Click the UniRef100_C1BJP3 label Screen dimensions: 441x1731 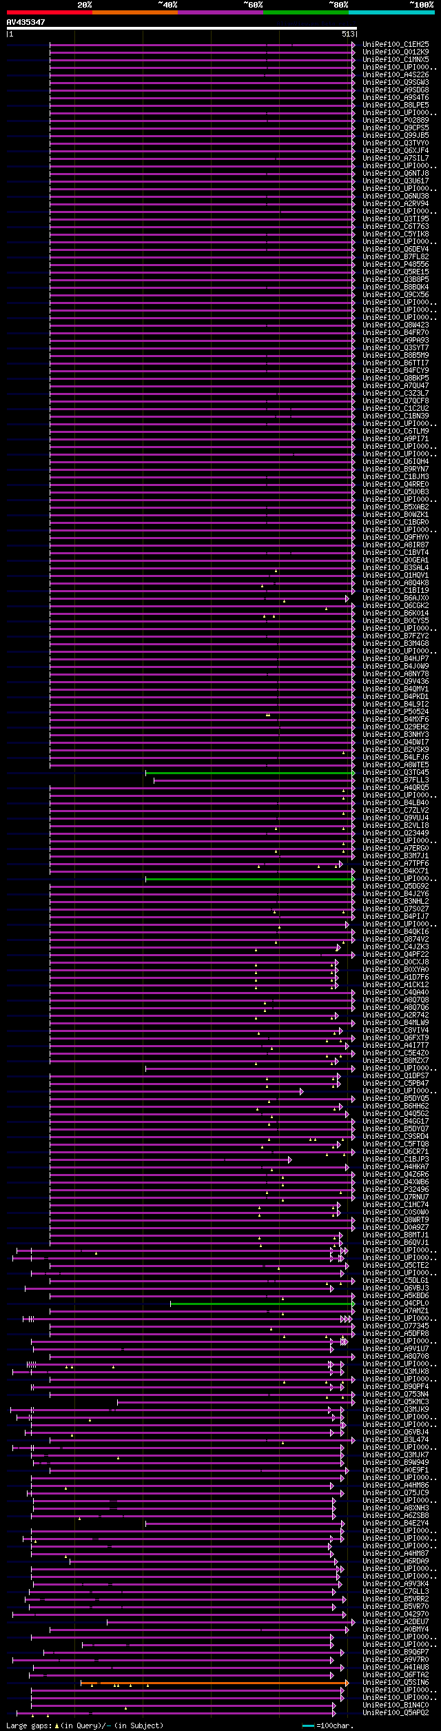coord(396,1159)
